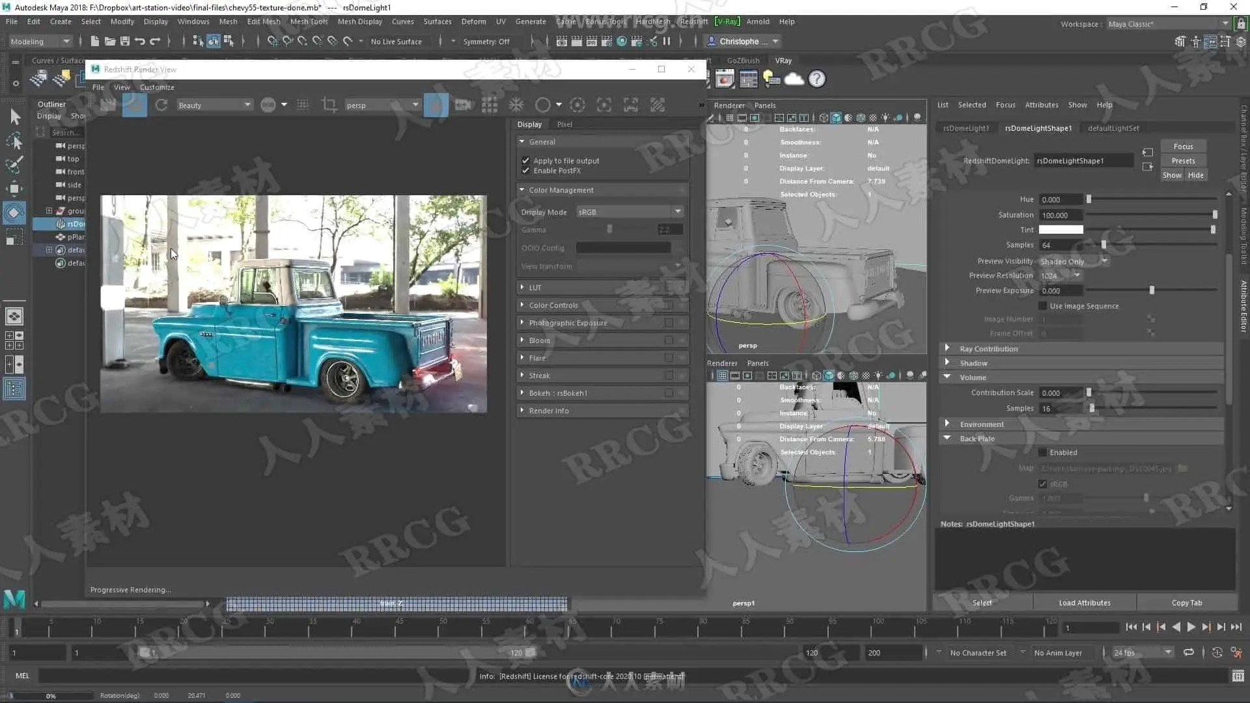Enable Use Image Sequence checkbox
Image resolution: width=1250 pixels, height=703 pixels.
tap(1043, 306)
